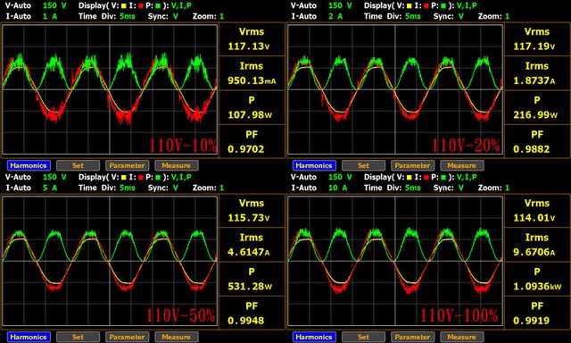This screenshot has height=343, width=571.
Task: Open Harmonics in the 110V-10% panel
Action: pos(29,165)
